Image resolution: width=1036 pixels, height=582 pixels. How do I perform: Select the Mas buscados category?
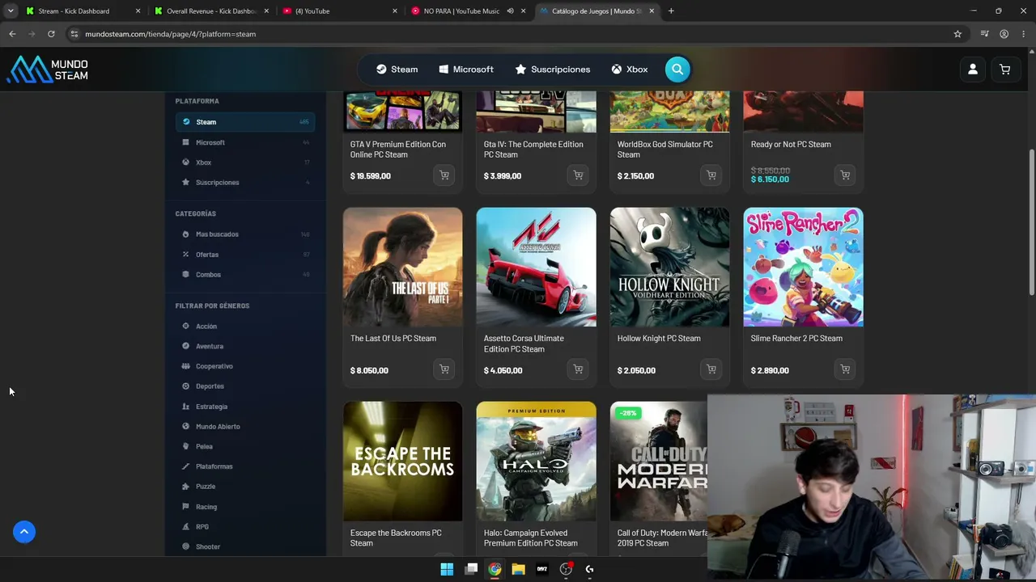pos(245,234)
